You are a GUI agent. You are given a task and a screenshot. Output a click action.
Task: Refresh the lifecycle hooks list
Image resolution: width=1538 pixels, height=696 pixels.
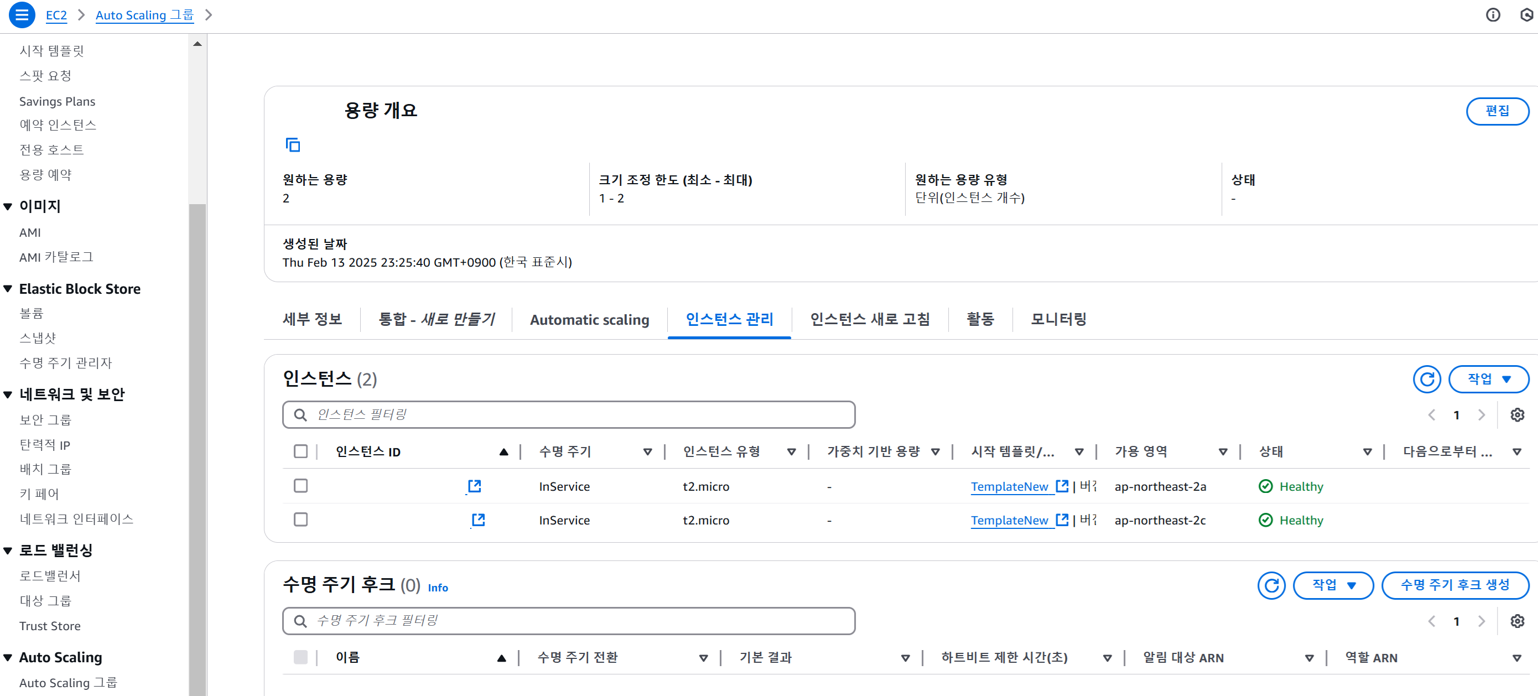1271,585
